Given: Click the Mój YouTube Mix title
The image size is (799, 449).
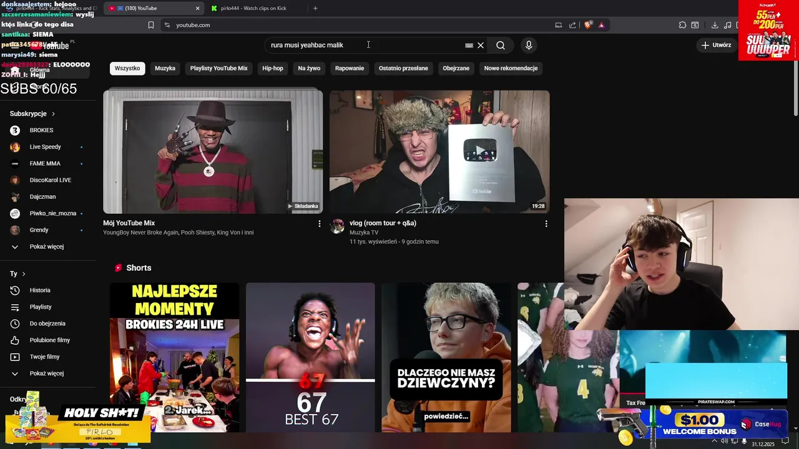Looking at the screenshot, I should 129,223.
